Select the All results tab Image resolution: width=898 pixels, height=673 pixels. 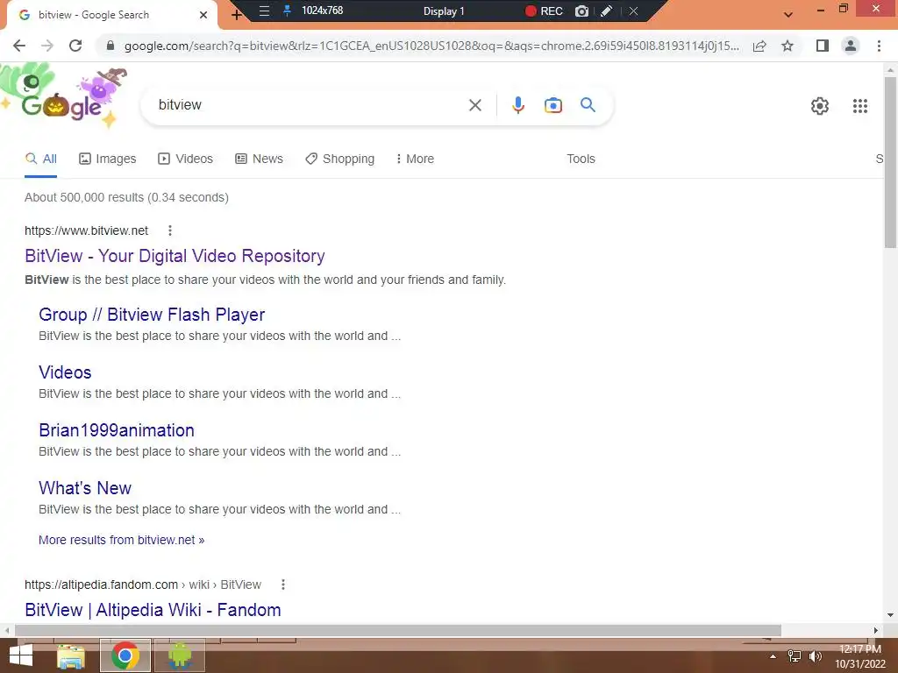[41, 159]
